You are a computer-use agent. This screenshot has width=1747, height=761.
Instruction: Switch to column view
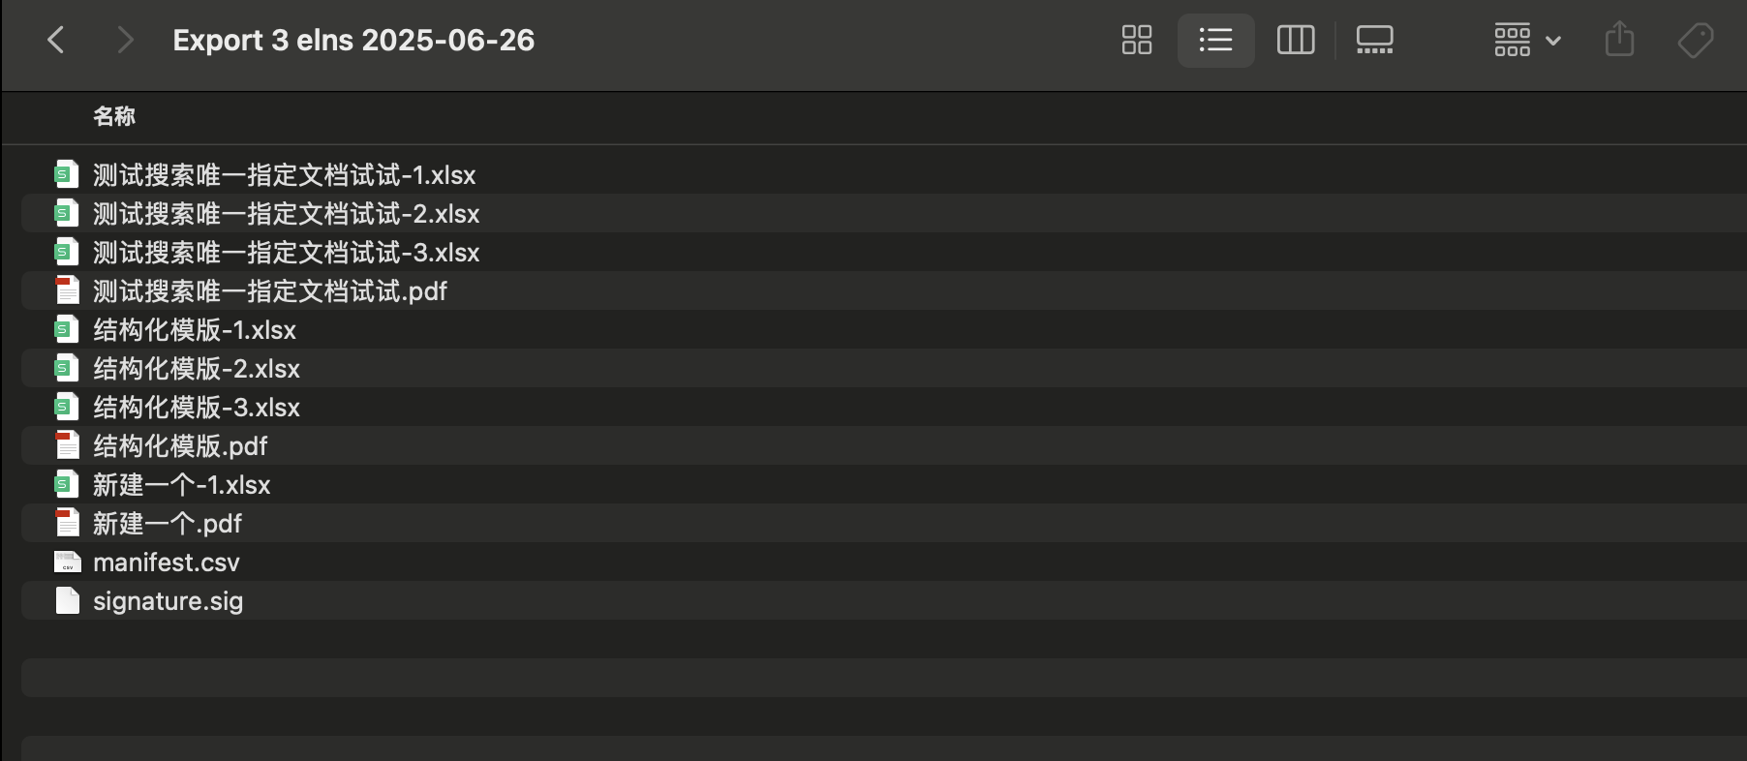click(1295, 40)
